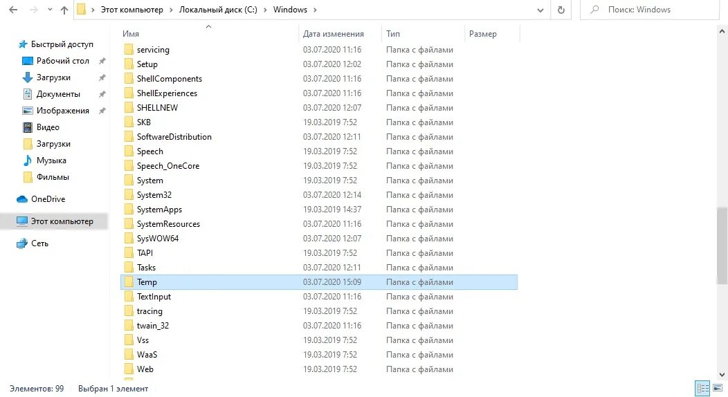728x397 pixels.
Task: Select ShellComponents folder icon
Action: (129, 79)
